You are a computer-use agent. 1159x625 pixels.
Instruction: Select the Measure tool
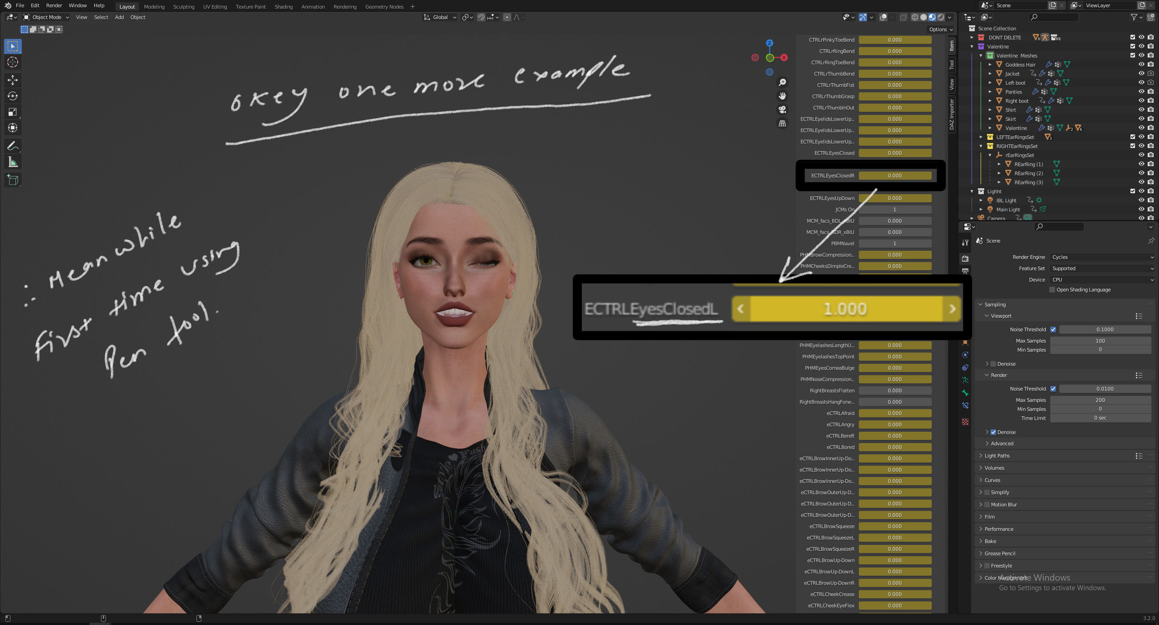pyautogui.click(x=13, y=162)
